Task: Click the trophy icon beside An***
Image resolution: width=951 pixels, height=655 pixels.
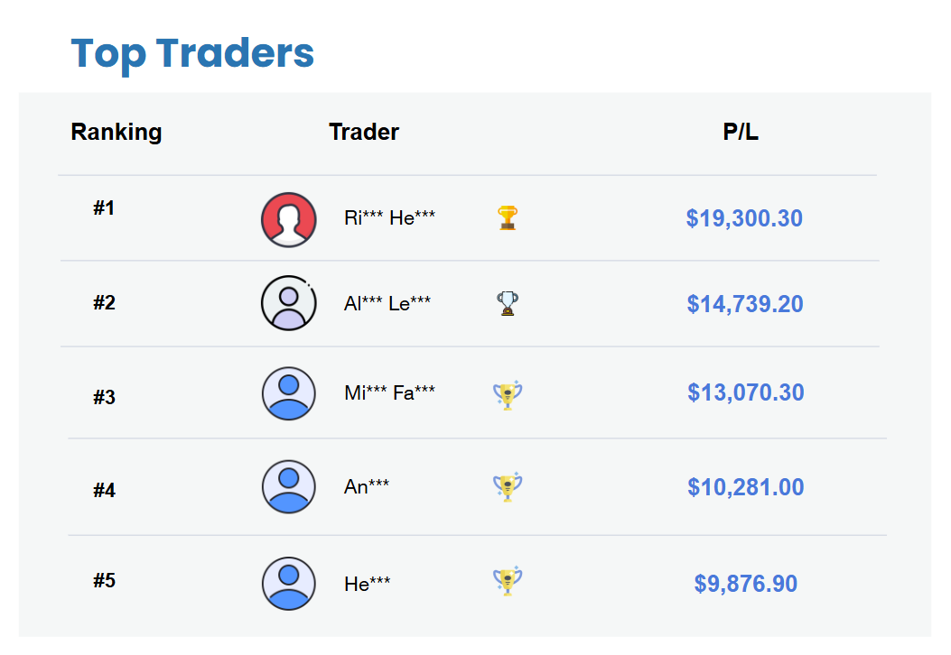Action: click(507, 488)
